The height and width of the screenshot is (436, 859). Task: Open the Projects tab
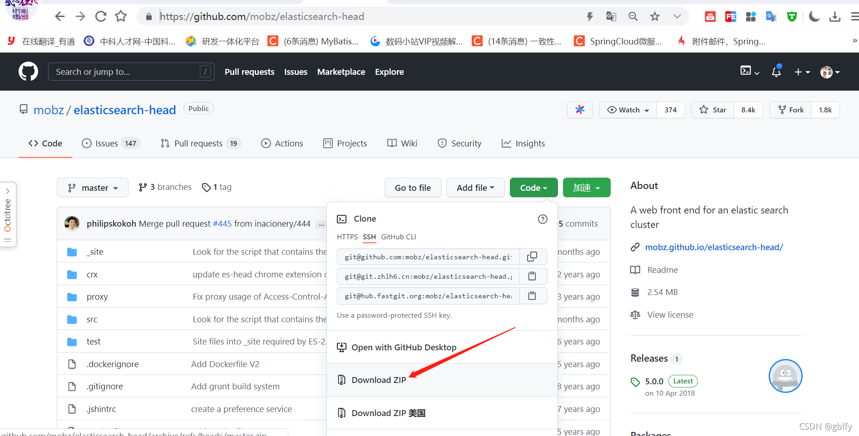(345, 143)
